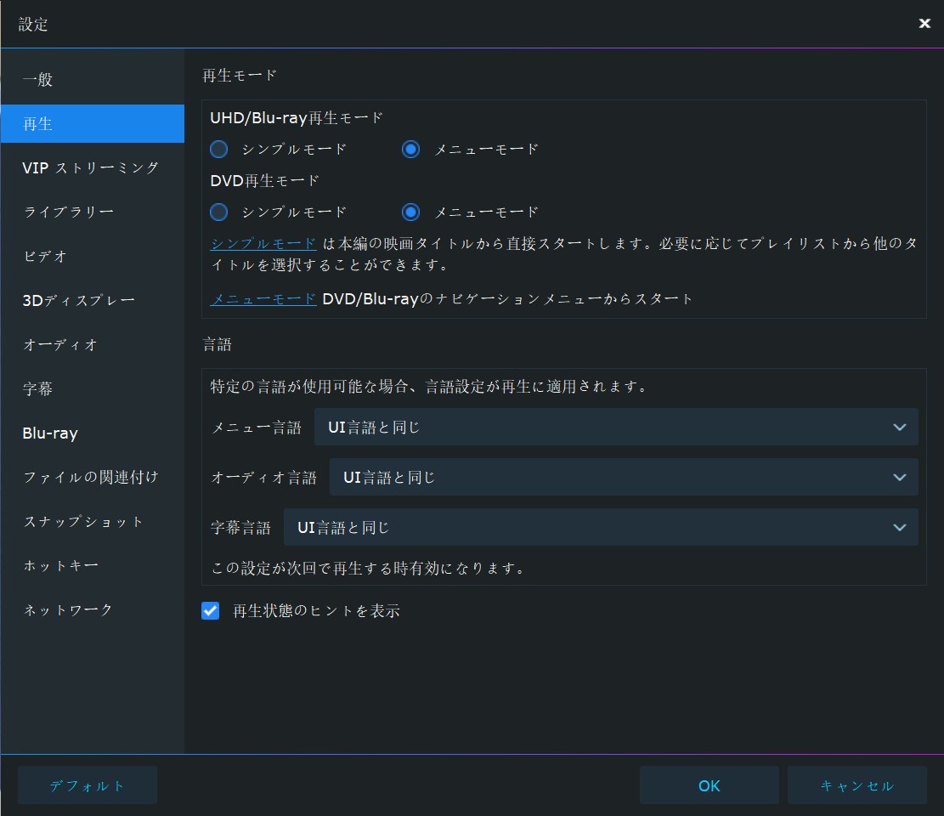The height and width of the screenshot is (816, 944).
Task: Select シンプルモード for DVD playback
Action: 219,212
